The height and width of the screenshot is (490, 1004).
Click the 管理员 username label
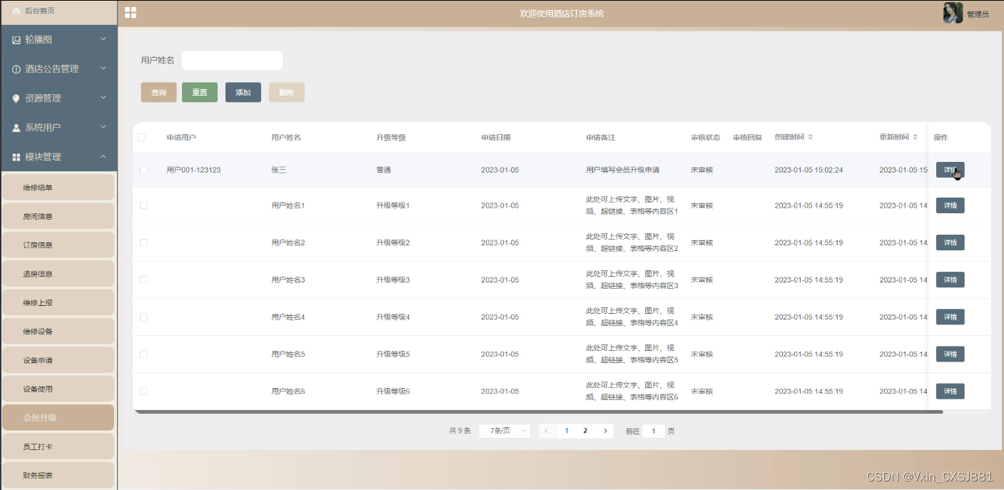[x=978, y=14]
